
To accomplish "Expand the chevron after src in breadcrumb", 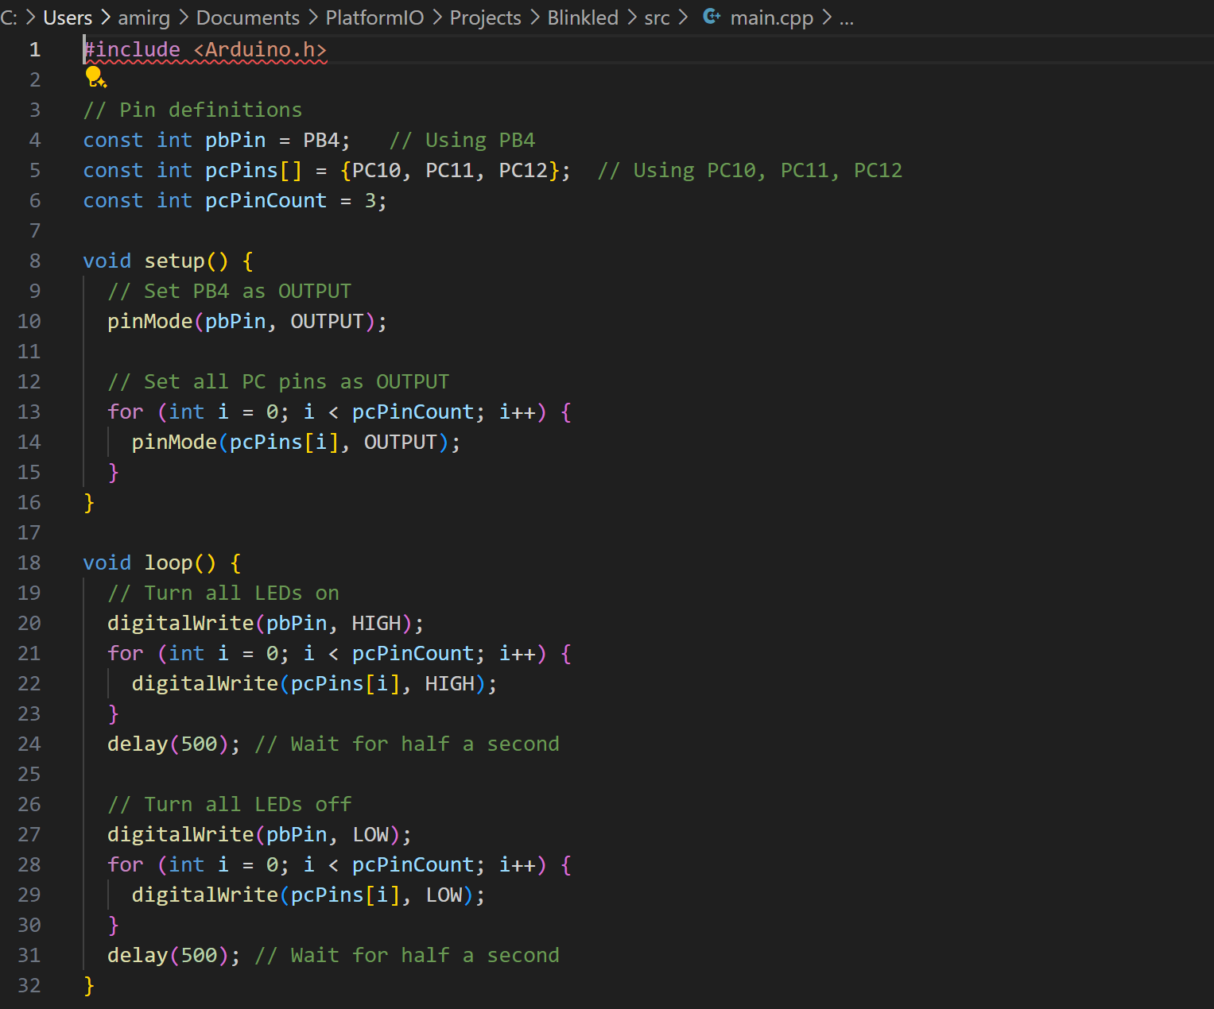I will [x=682, y=17].
